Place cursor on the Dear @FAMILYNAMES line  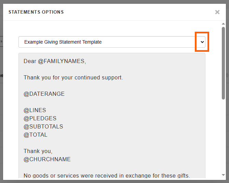point(55,61)
